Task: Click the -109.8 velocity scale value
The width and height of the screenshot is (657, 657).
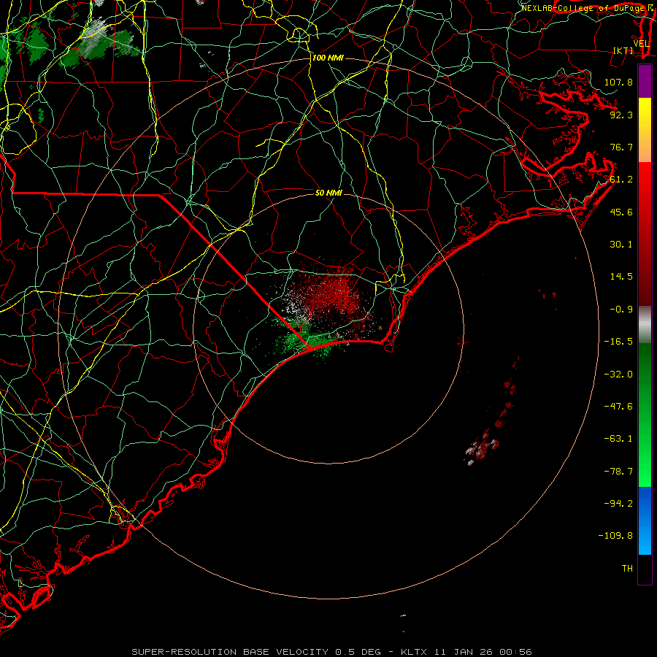Action: (x=615, y=536)
